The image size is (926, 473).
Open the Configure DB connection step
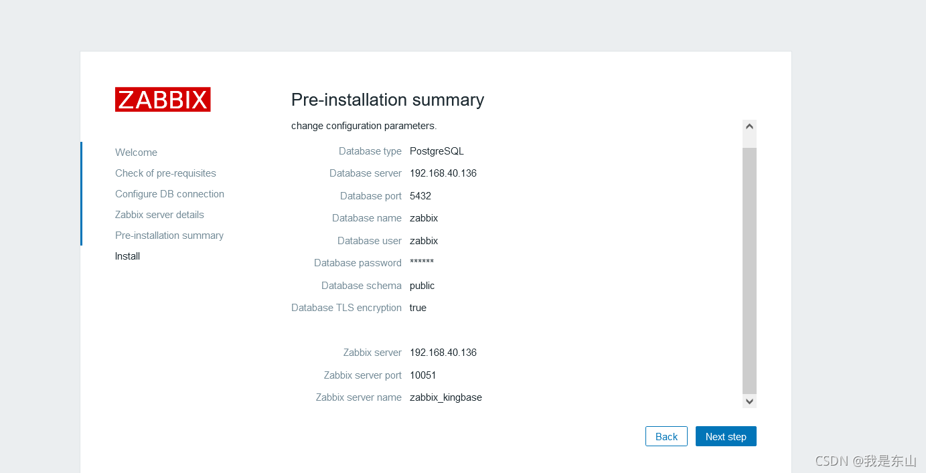pyautogui.click(x=169, y=194)
